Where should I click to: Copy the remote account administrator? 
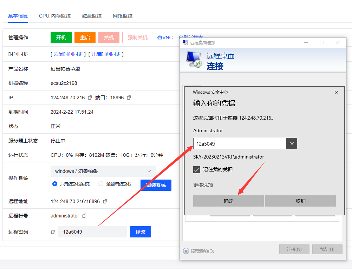pos(84,216)
